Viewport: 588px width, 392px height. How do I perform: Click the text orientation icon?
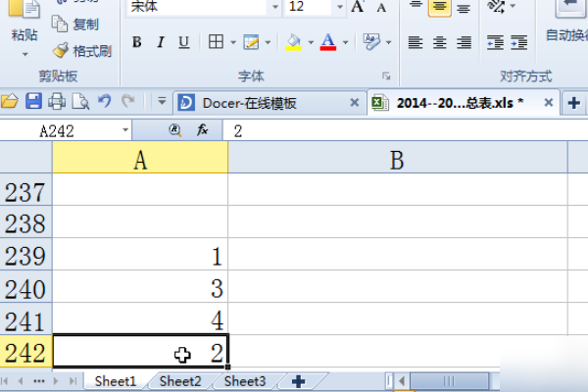(496, 6)
